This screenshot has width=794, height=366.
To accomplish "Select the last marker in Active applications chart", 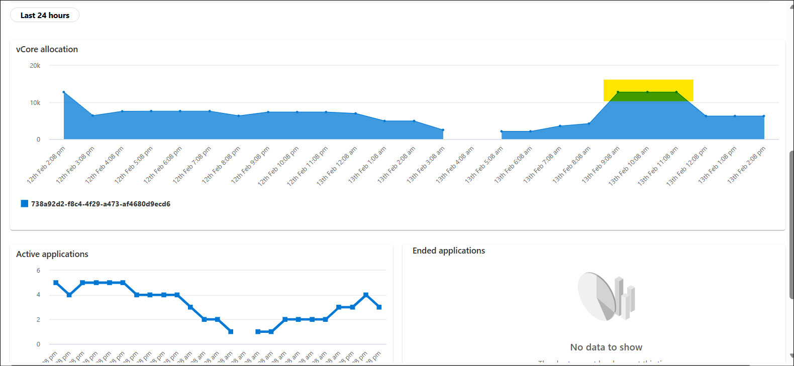I will [x=379, y=307].
